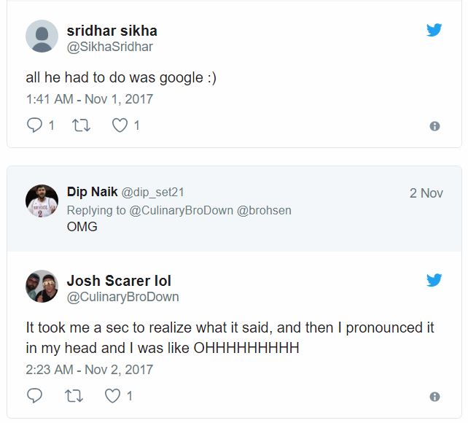Reply to Josh Scarer lol's tweet
This screenshot has height=423, width=468.
(x=35, y=396)
